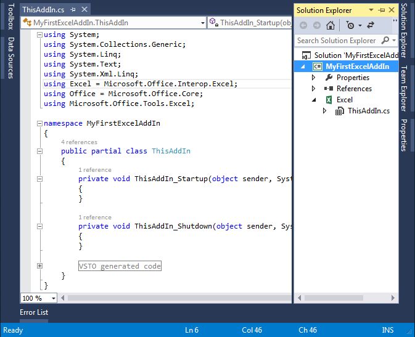Toggle auto-hide pin on Solution Explorer
The image size is (415, 337).
(381, 10)
